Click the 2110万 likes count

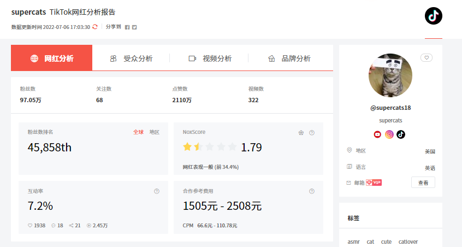click(182, 100)
